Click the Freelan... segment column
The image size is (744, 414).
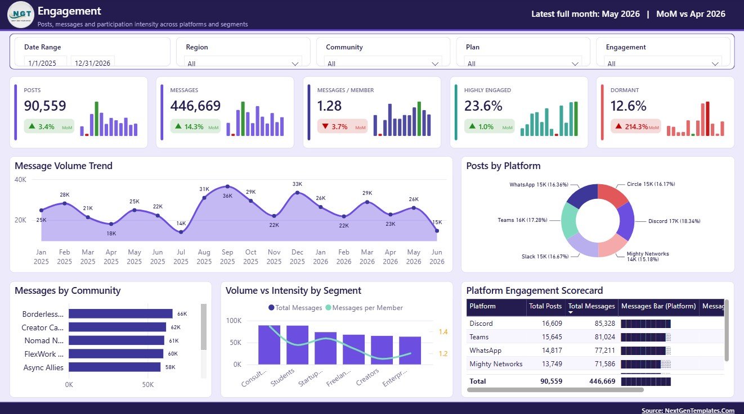pos(353,350)
